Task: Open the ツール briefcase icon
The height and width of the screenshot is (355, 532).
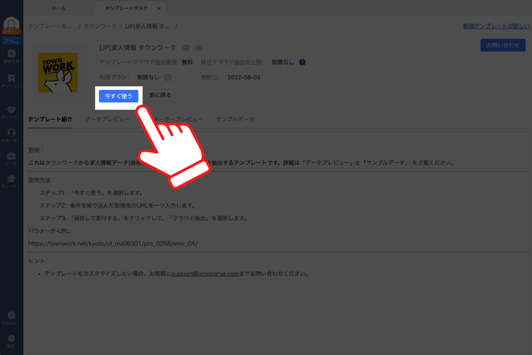Action: point(11,156)
